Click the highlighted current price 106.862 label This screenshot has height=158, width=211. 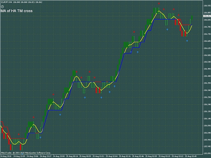pos(207,16)
